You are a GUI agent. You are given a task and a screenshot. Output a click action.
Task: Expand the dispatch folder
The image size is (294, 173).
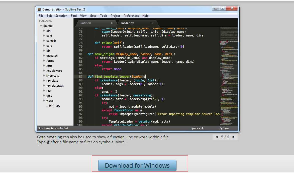[x=44, y=55]
